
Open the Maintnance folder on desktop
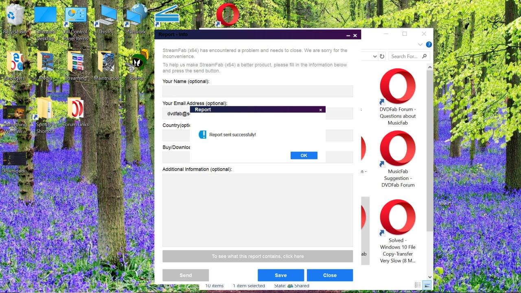point(106,66)
